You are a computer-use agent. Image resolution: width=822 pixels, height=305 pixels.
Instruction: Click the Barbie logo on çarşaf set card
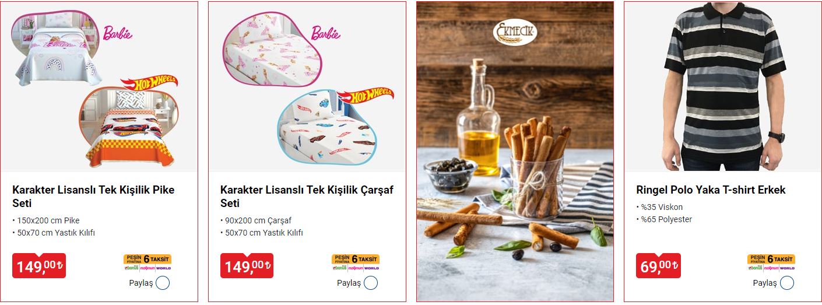coord(325,33)
